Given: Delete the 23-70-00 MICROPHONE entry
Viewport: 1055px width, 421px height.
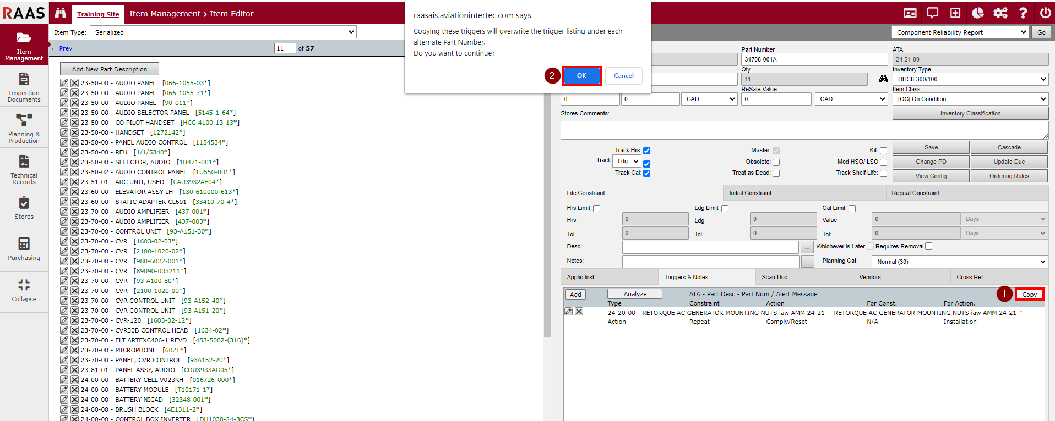Looking at the screenshot, I should pos(74,350).
